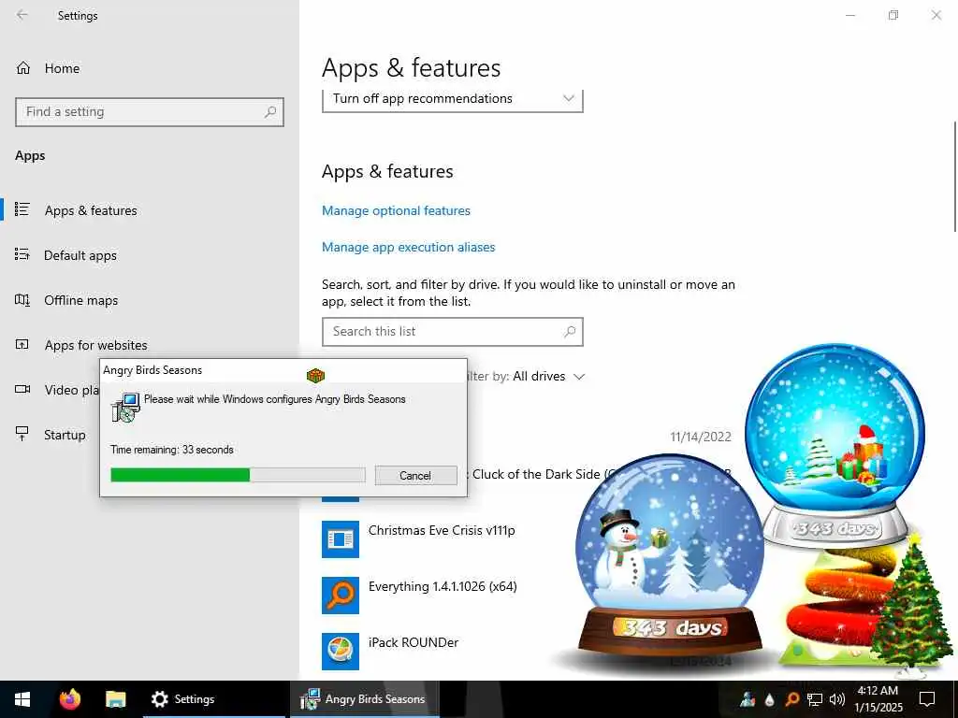Select Cluck of the Dark Side app entry
The image size is (958, 718).
[x=538, y=474]
